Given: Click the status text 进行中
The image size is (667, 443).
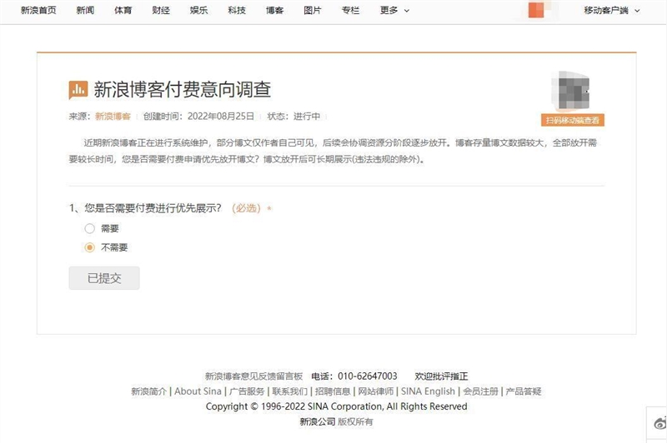Looking at the screenshot, I should [306, 117].
